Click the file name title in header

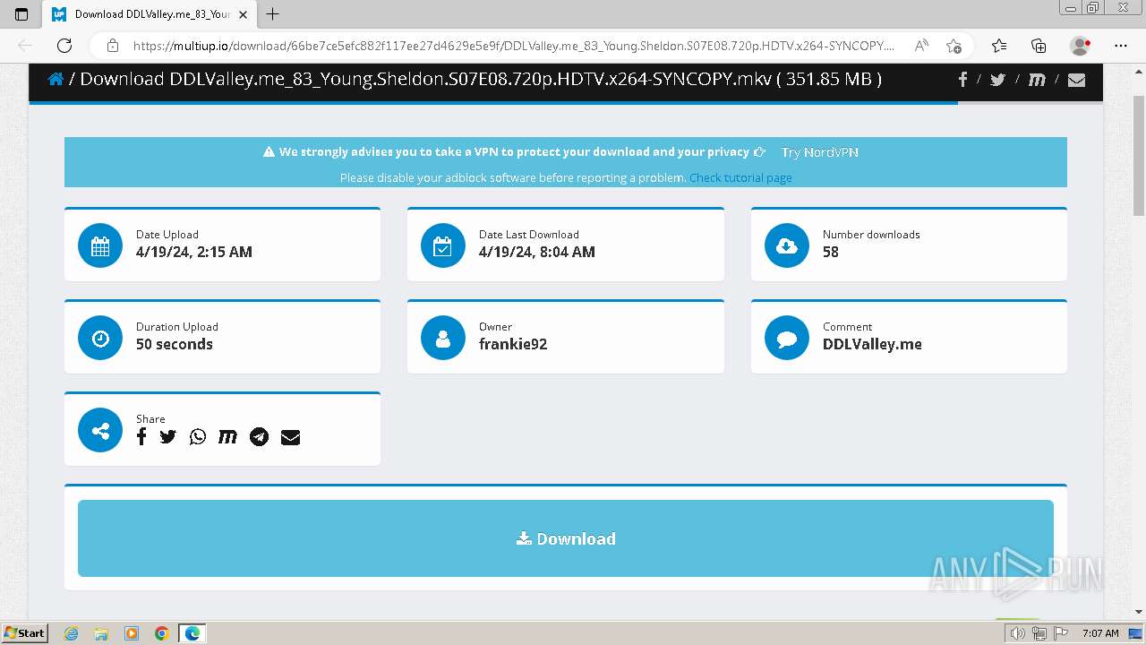pyautogui.click(x=481, y=79)
